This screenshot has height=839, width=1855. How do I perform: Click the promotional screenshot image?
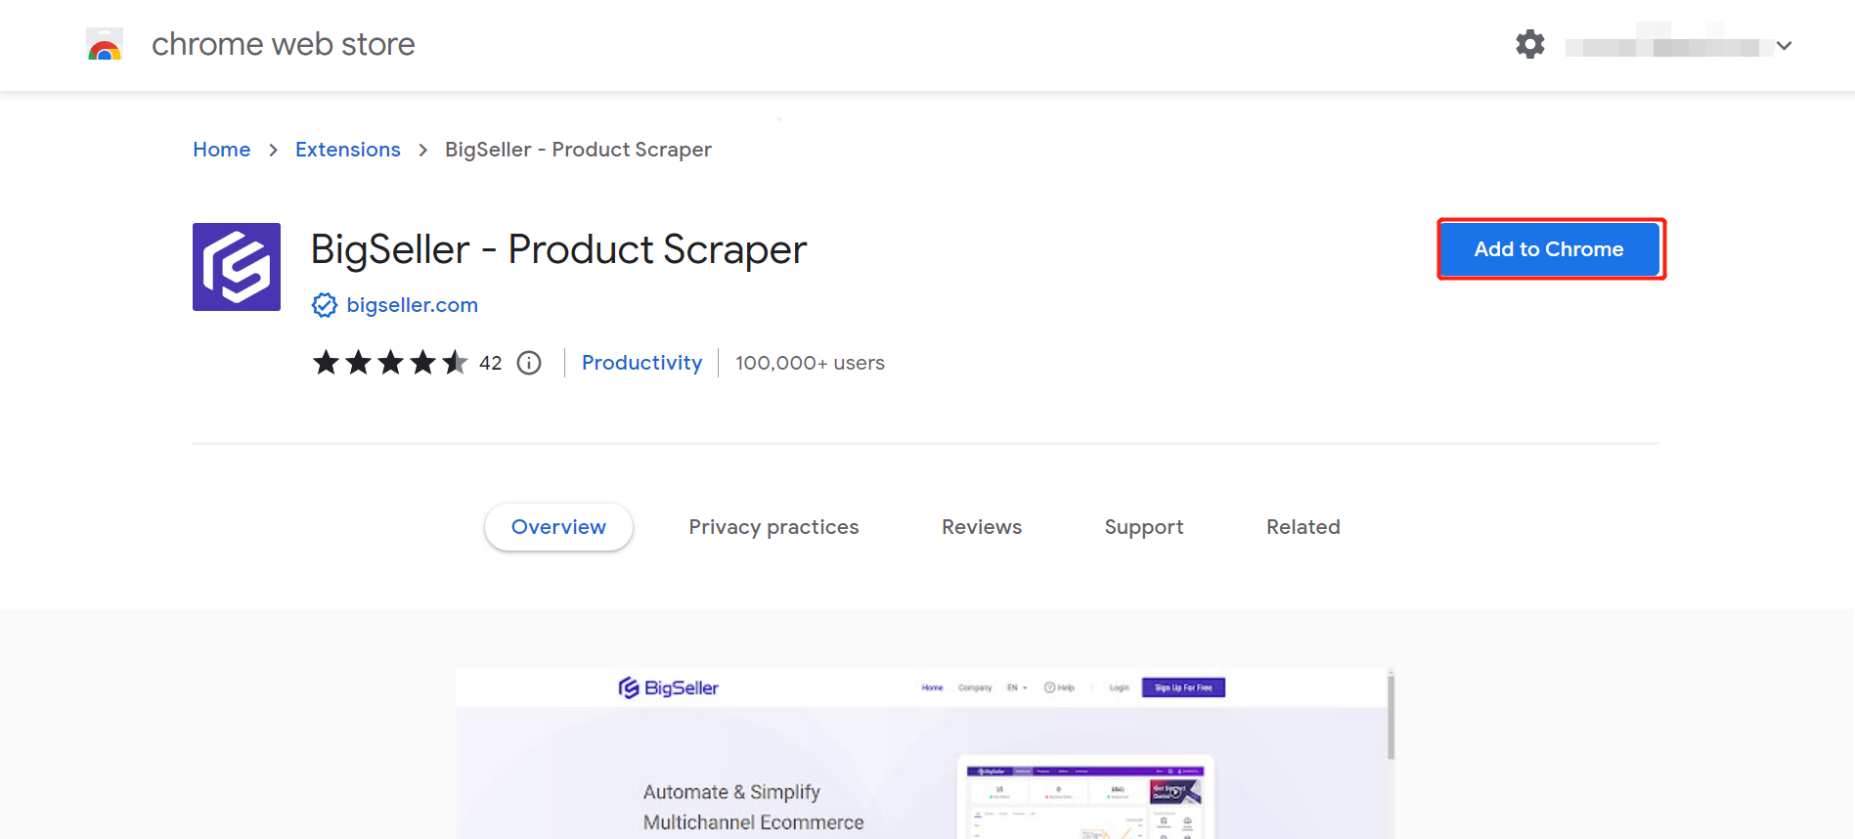[x=925, y=753]
